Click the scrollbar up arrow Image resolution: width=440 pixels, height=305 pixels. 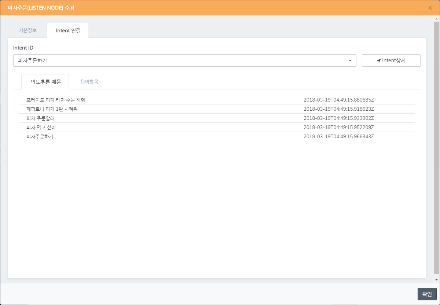[x=436, y=18]
